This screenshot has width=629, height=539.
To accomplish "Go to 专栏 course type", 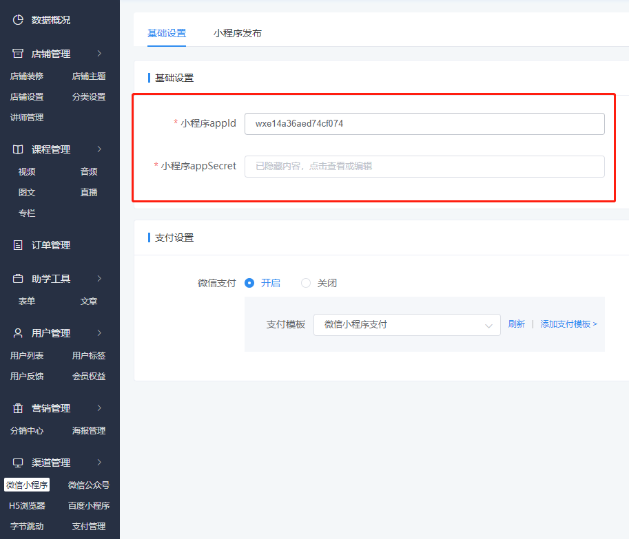I will pos(27,213).
